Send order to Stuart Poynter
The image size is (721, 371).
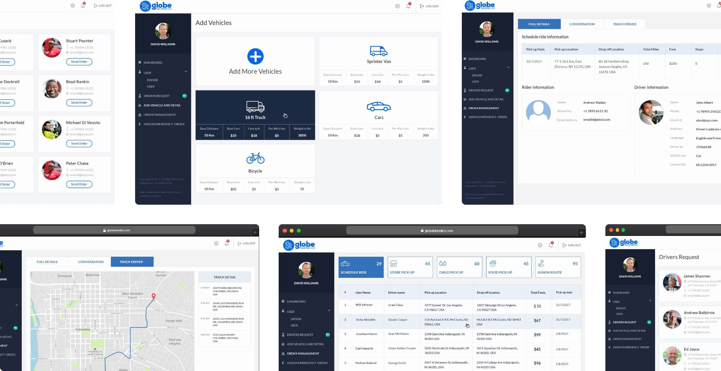(79, 62)
